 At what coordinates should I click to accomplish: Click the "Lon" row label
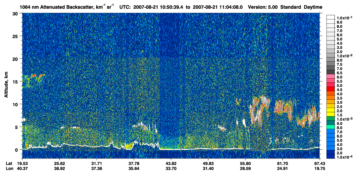pyautogui.click(x=9, y=168)
